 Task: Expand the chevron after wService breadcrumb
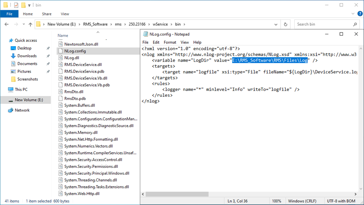click(171, 24)
